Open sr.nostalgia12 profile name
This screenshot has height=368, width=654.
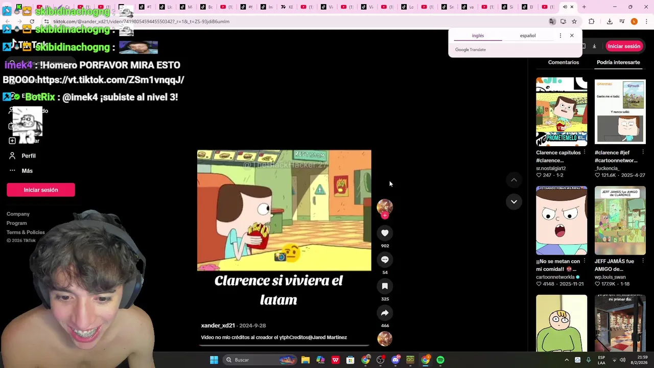551,168
